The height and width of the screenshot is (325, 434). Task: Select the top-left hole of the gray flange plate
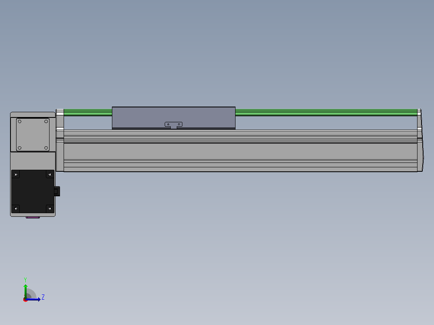(20, 121)
